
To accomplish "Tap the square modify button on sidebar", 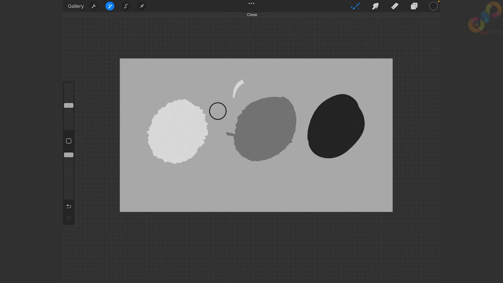I will coord(69,141).
